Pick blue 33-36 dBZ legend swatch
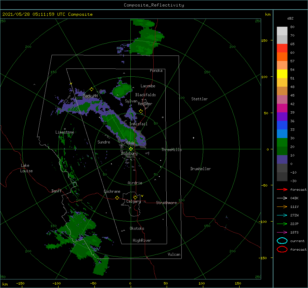Viewport: 308px width, 288px height. pos(282,125)
